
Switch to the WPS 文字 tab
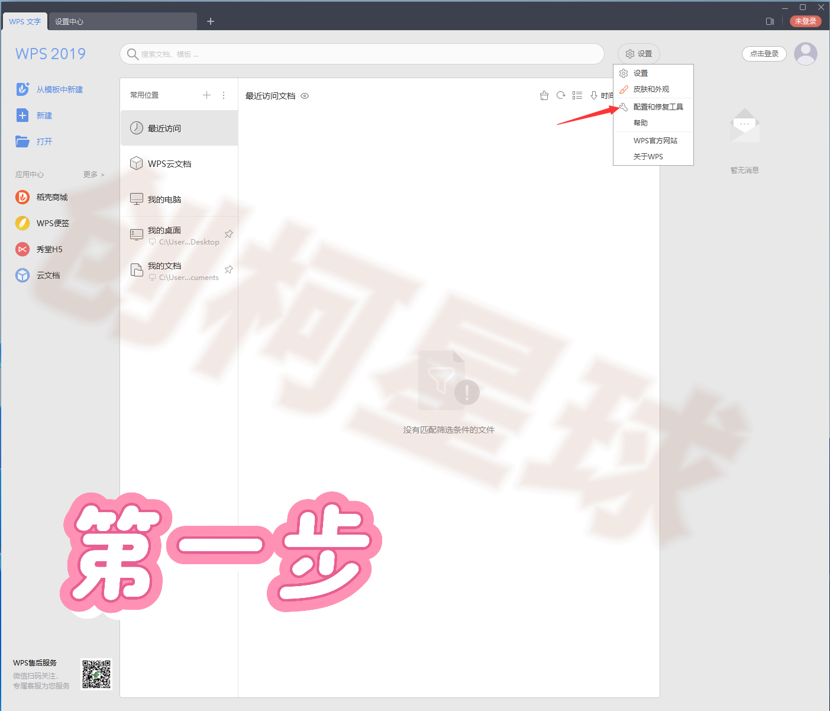coord(25,21)
